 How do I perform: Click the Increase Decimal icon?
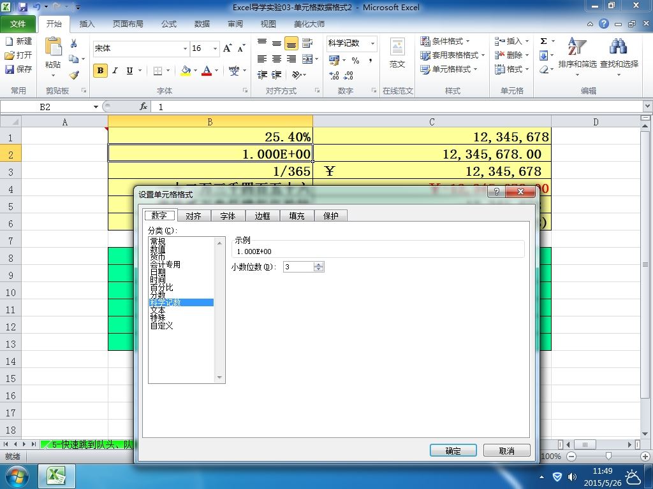(x=334, y=75)
